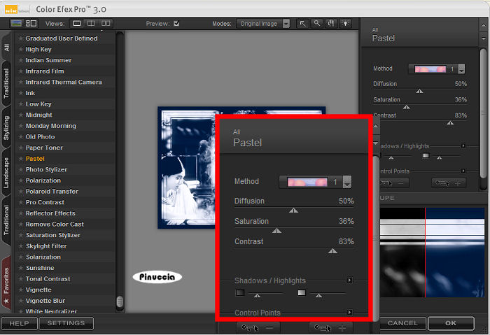Select the Paper Toner filter
This screenshot has height=335, width=490.
point(44,148)
